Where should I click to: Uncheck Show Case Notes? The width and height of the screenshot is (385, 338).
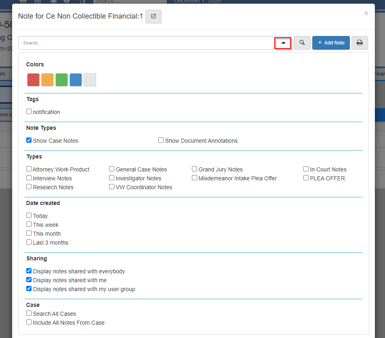[29, 140]
